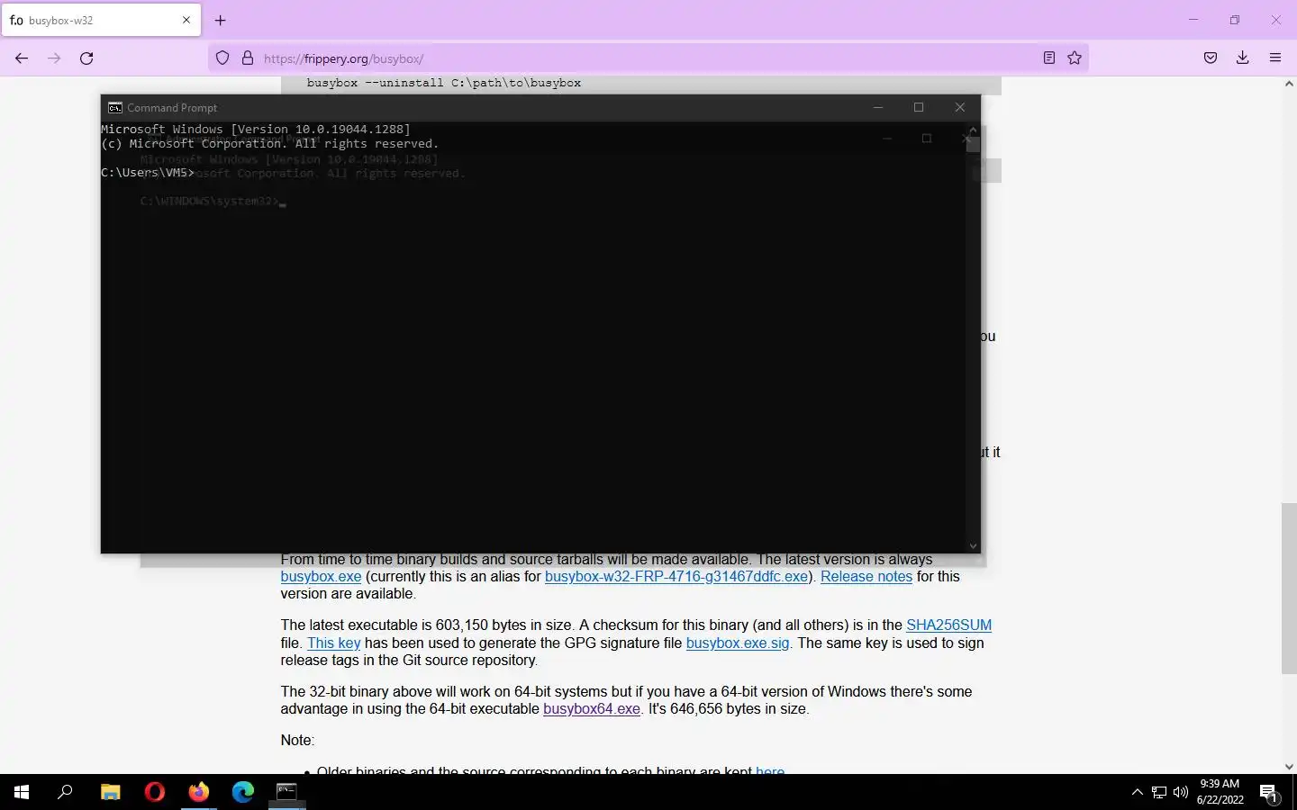Open tracking protection shield icon

(222, 58)
